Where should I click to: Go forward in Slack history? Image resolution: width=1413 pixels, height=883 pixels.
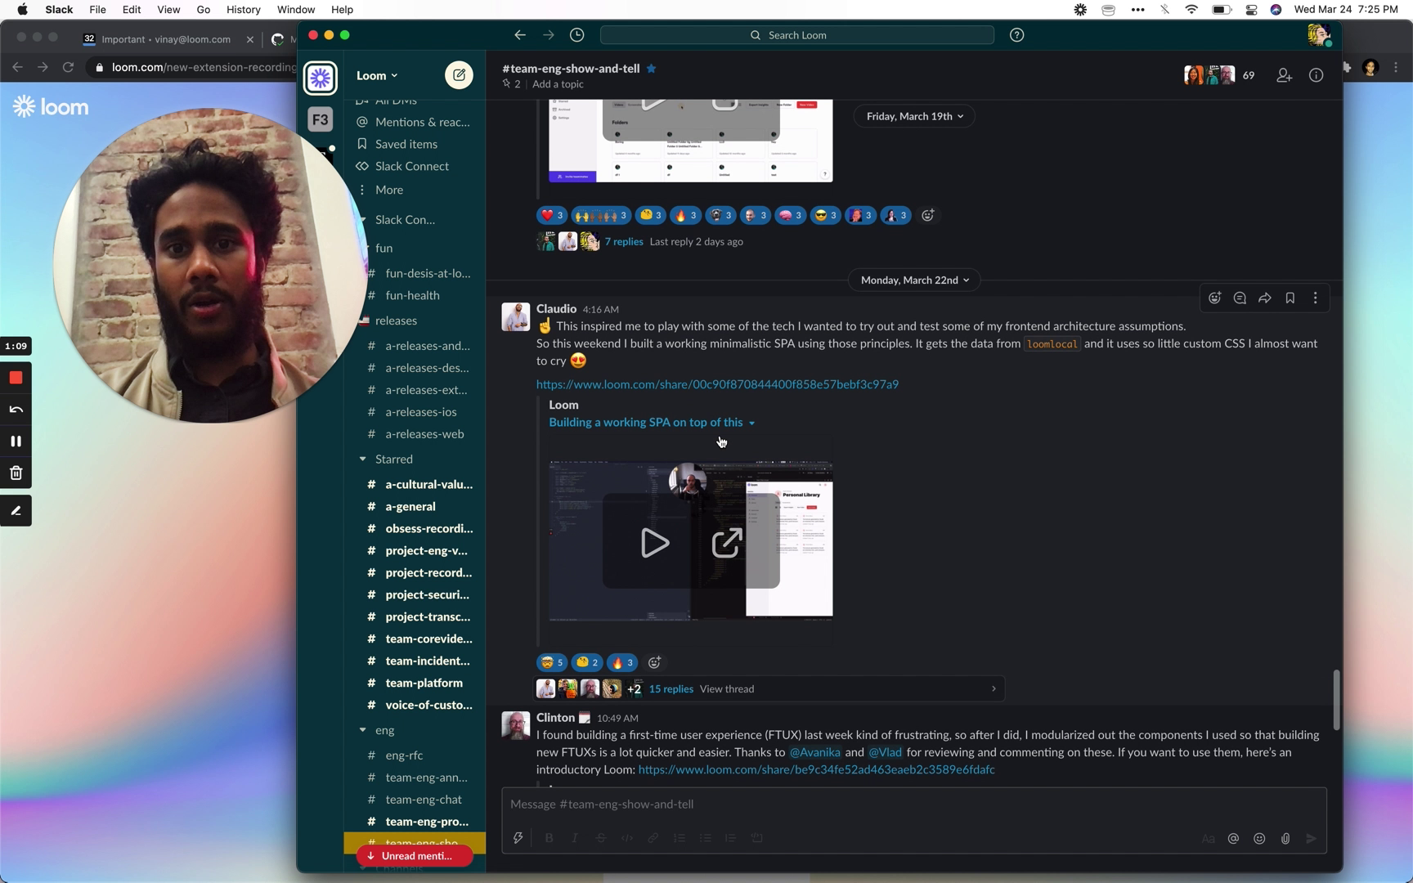click(x=549, y=35)
